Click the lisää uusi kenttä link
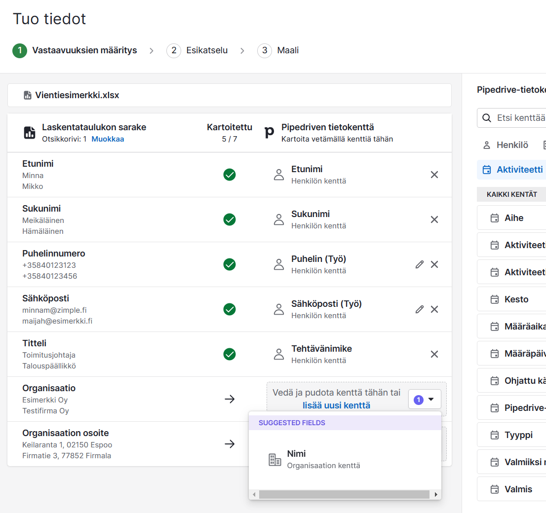546x513 pixels. (336, 405)
